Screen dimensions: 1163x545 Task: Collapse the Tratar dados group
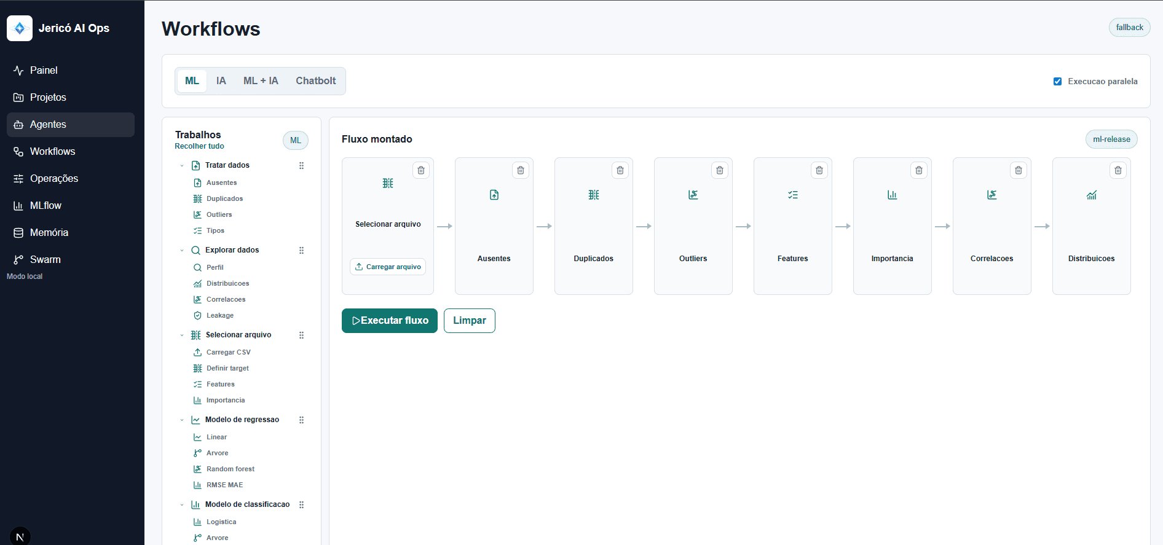(x=182, y=165)
